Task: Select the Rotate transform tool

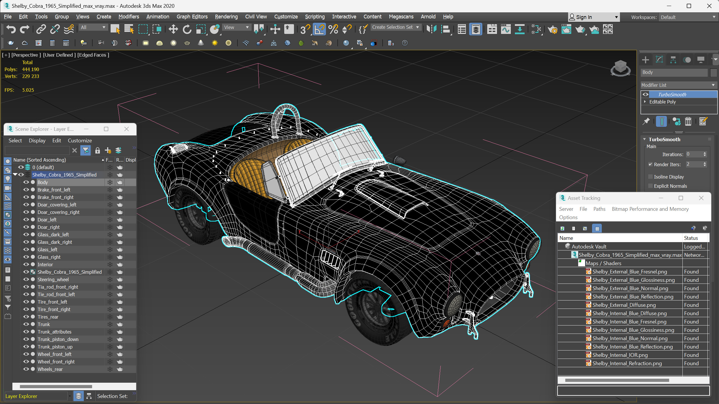Action: [187, 29]
